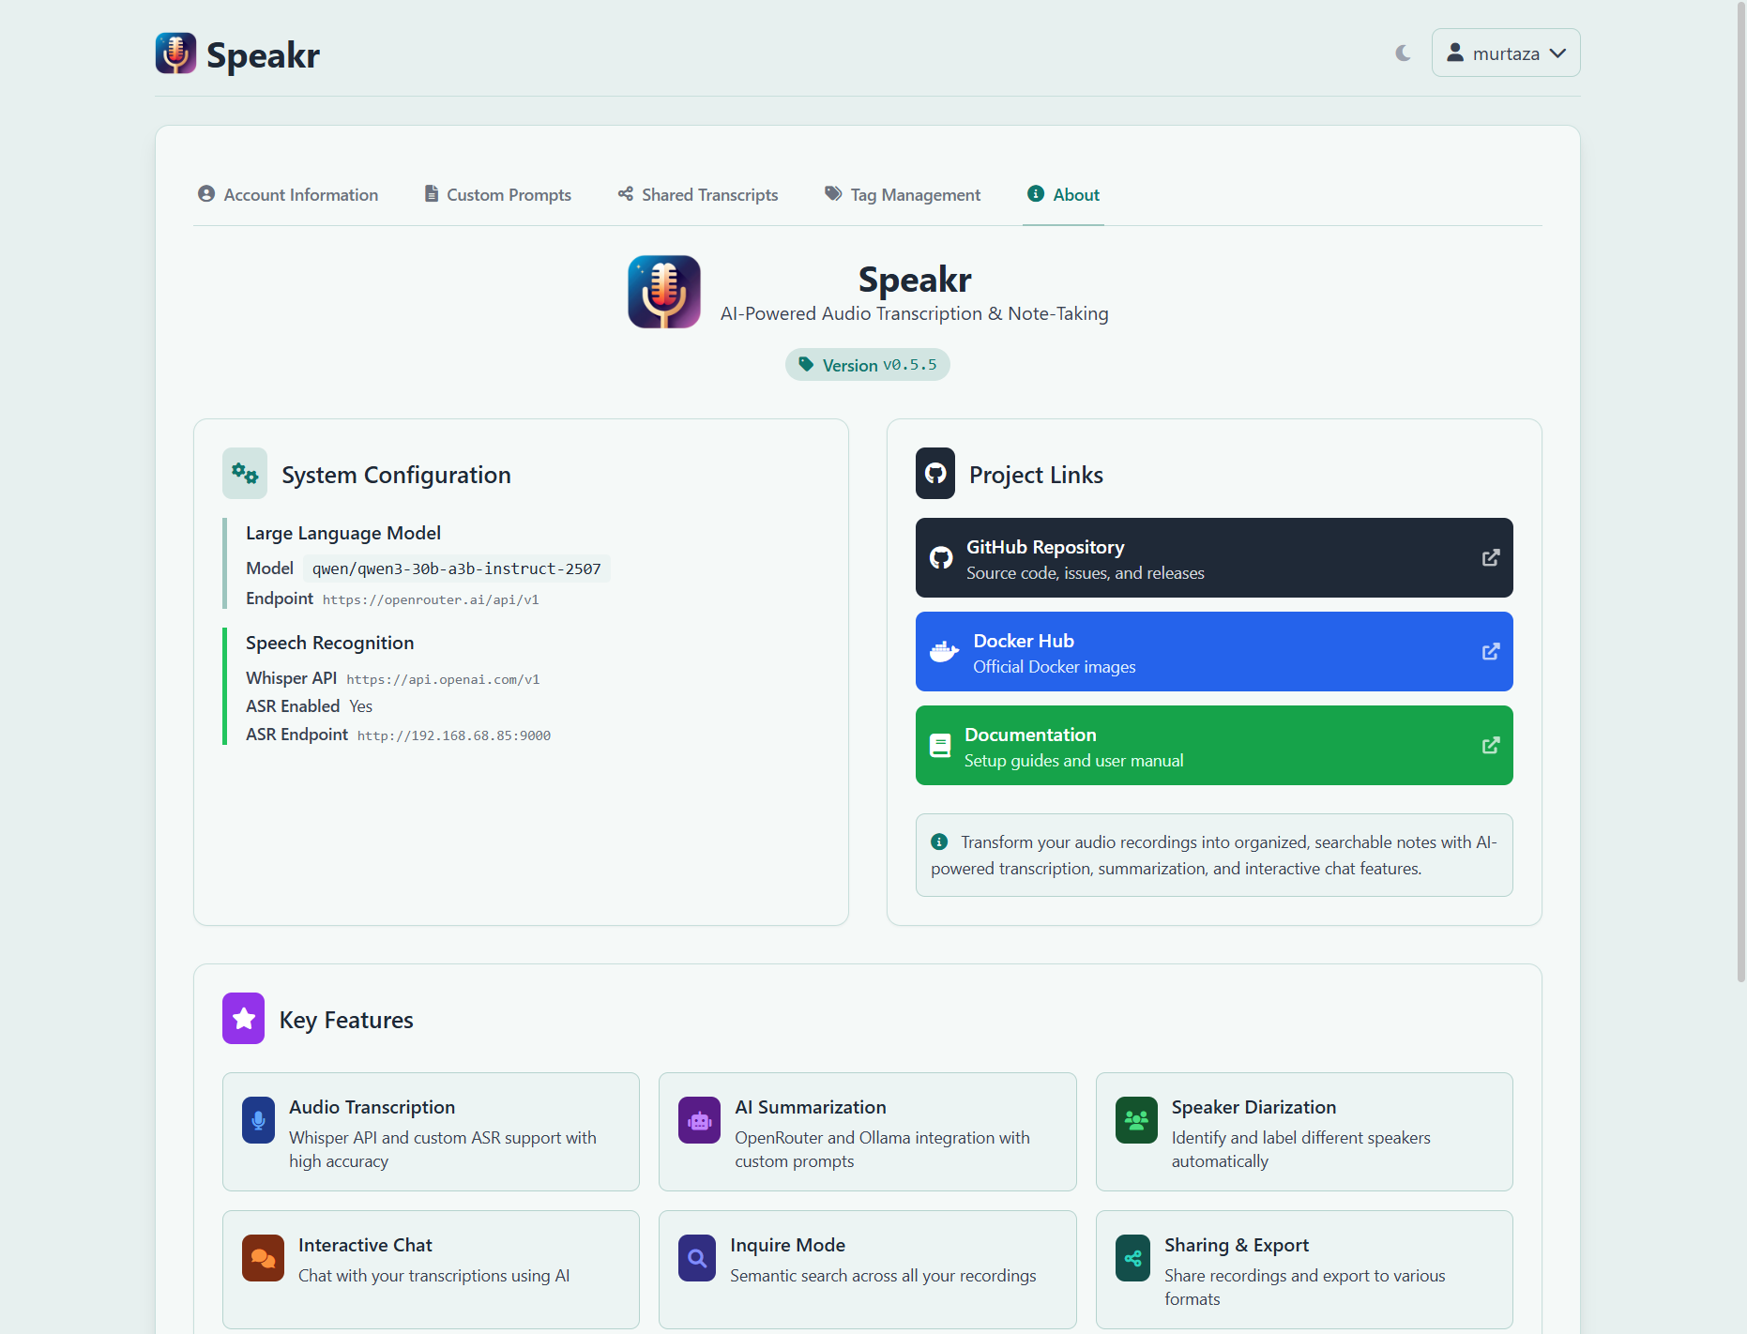Viewport: 1747px width, 1334px height.
Task: Toggle dark mode moon icon
Action: tap(1403, 53)
